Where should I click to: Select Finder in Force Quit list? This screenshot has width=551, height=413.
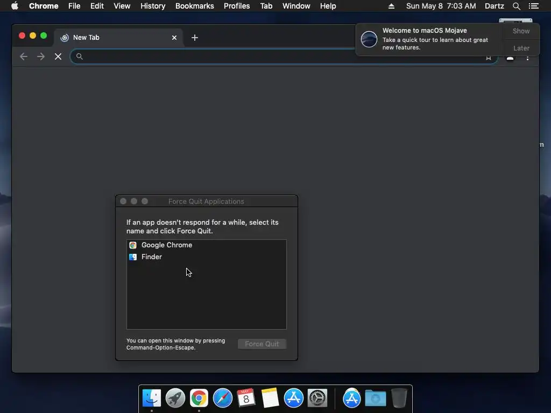coord(206,257)
